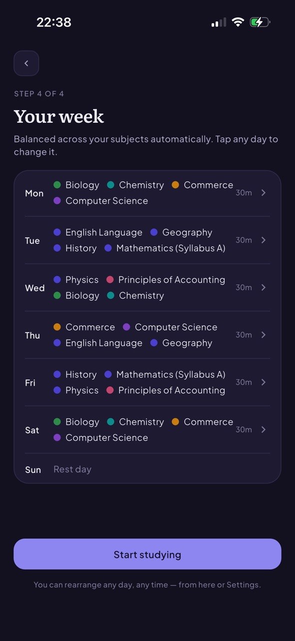Select the Sun rest day row
Viewport: 295px width, 641px height.
coord(147,469)
